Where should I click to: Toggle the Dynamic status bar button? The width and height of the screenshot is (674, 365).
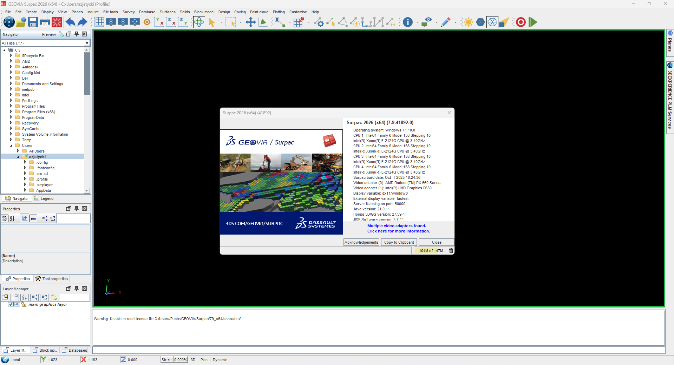click(220, 360)
